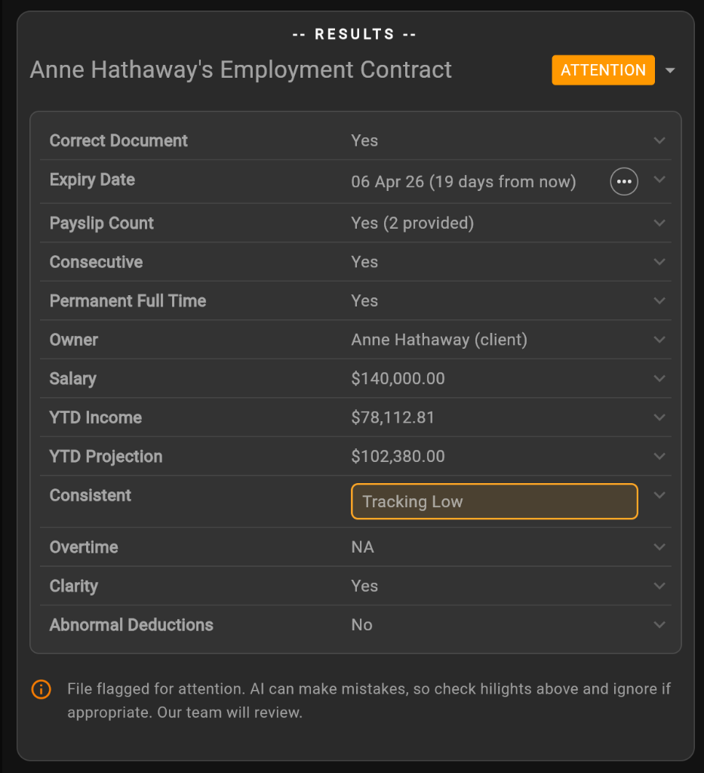The height and width of the screenshot is (773, 704).
Task: Expand the Owner row chevron
Action: pyautogui.click(x=659, y=340)
